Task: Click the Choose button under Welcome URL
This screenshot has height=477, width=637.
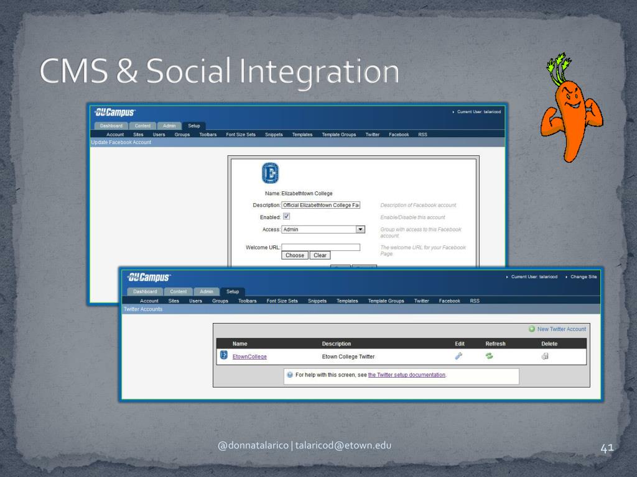Action: (295, 255)
